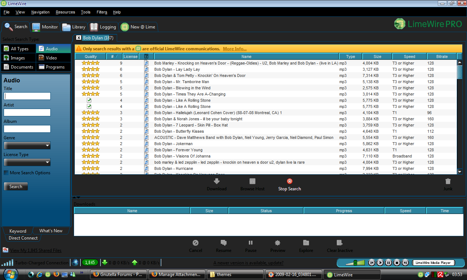Image resolution: width=467 pixels, height=280 pixels.
Task: Open the New @ Lime tab
Action: pyautogui.click(x=138, y=27)
